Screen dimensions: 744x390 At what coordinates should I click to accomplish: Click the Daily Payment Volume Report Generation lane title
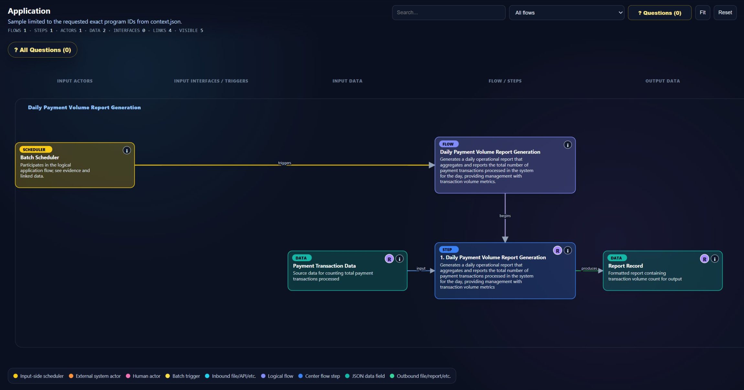84,107
